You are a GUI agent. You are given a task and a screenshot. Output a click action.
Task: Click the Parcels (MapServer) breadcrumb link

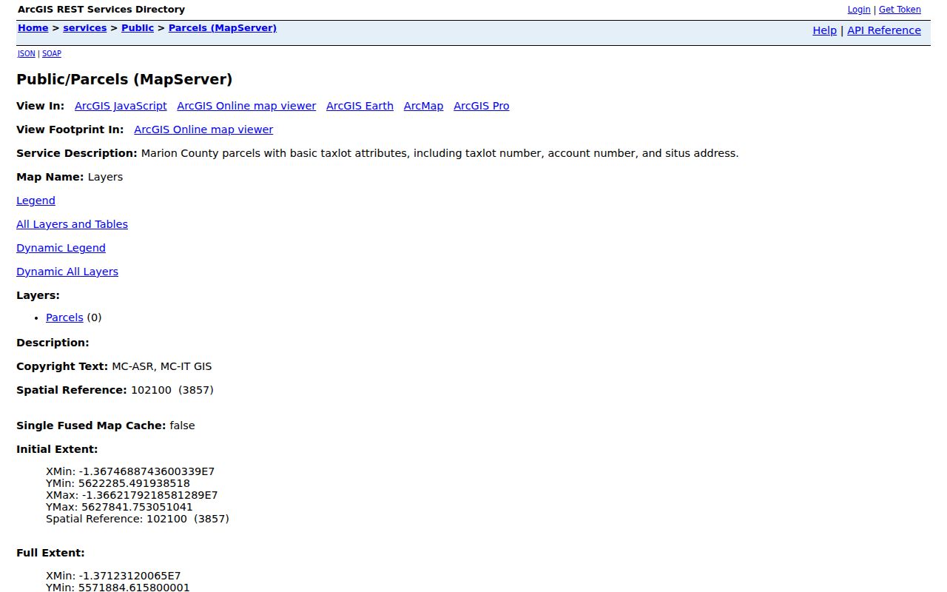click(x=223, y=28)
